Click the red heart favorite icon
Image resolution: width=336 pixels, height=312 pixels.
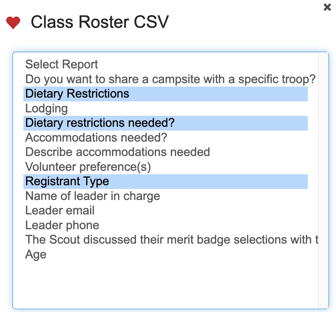pos(13,23)
